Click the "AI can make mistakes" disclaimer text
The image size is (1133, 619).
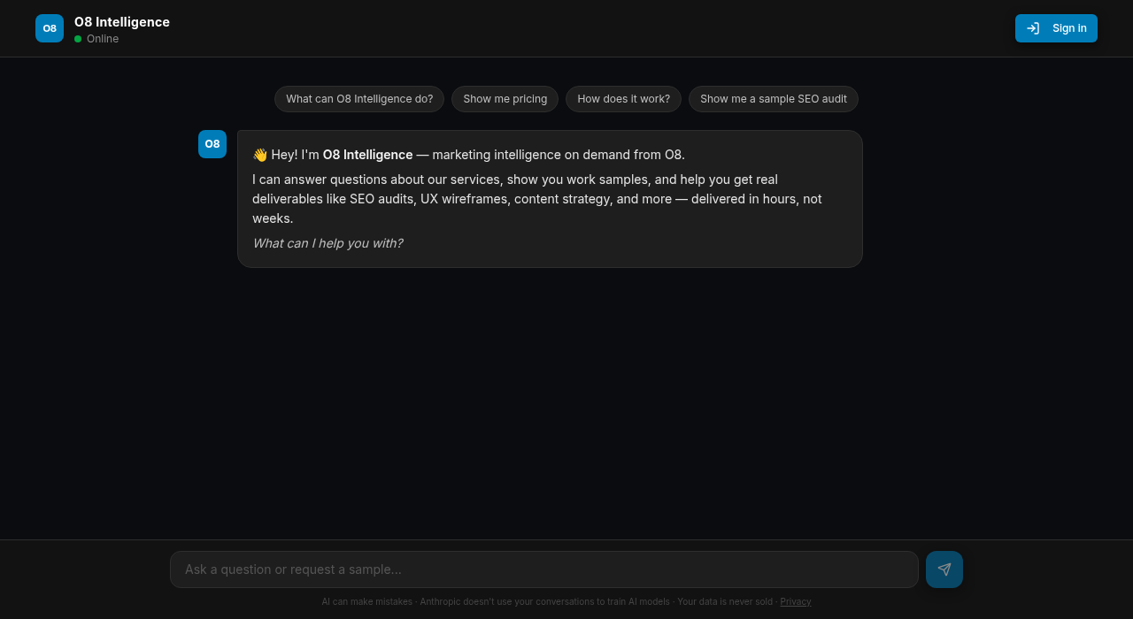tap(366, 601)
